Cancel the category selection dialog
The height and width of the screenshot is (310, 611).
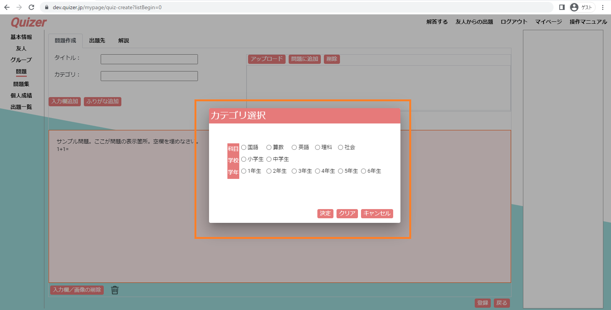click(377, 213)
